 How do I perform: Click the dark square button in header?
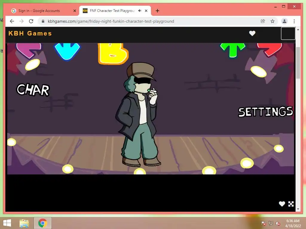(x=288, y=33)
